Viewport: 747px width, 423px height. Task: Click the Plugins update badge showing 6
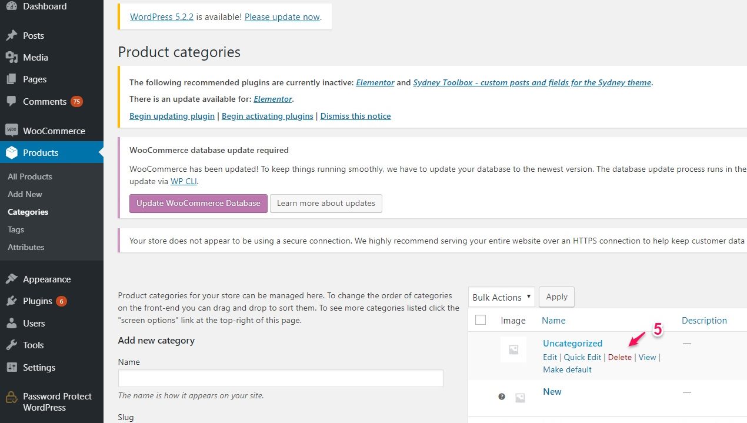pyautogui.click(x=61, y=301)
